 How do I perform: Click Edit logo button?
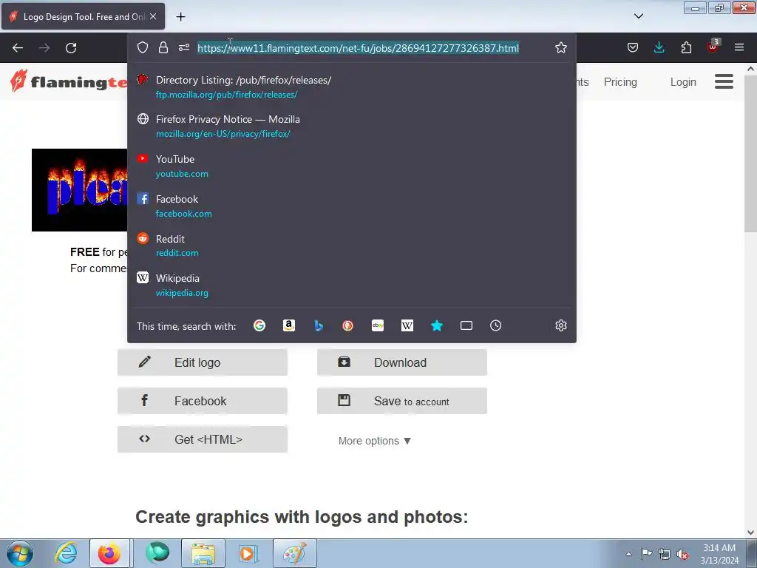pos(203,362)
